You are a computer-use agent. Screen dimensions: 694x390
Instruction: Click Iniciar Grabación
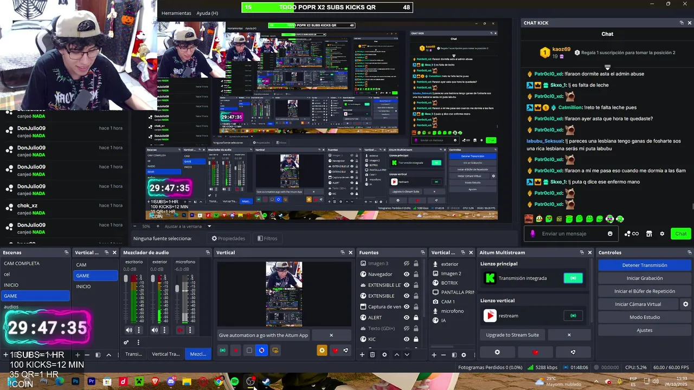(645, 278)
